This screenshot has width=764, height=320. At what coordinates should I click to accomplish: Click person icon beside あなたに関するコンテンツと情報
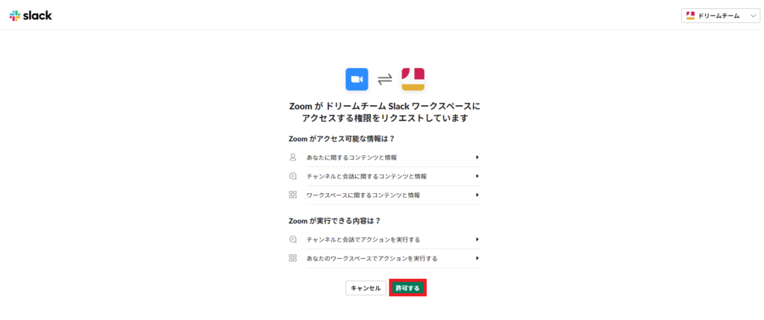click(292, 157)
